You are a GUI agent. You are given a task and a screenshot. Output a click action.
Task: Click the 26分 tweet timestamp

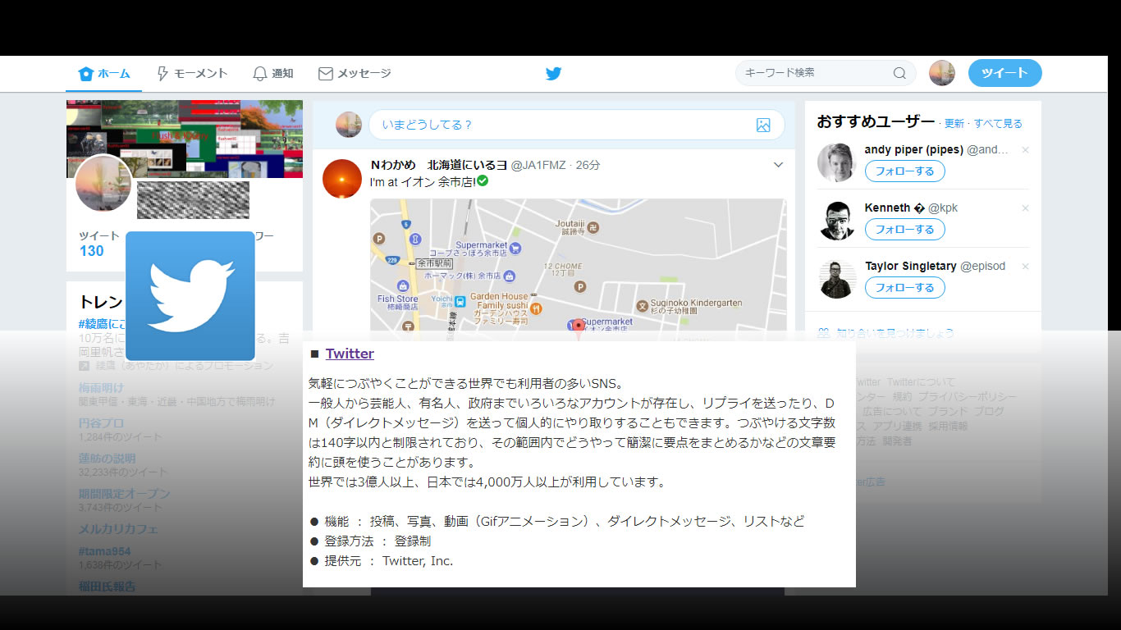point(588,165)
